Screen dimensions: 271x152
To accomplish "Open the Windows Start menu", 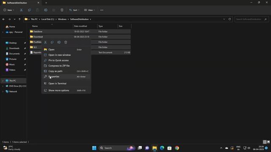I will coord(94,148).
